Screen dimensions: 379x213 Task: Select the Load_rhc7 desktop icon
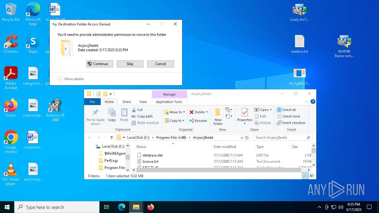299,13
